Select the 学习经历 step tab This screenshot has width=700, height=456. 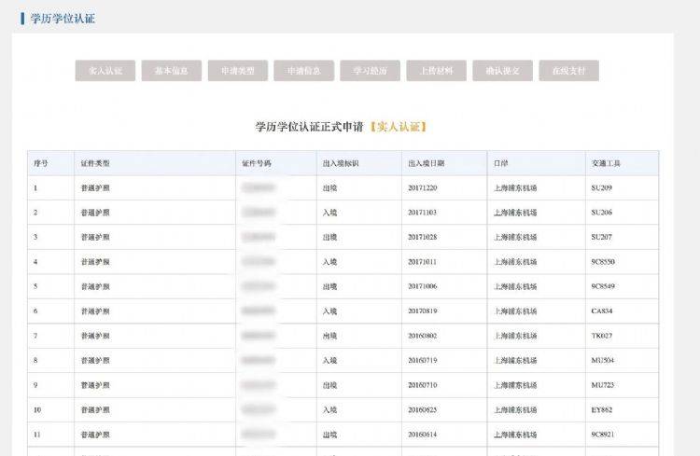click(x=370, y=71)
